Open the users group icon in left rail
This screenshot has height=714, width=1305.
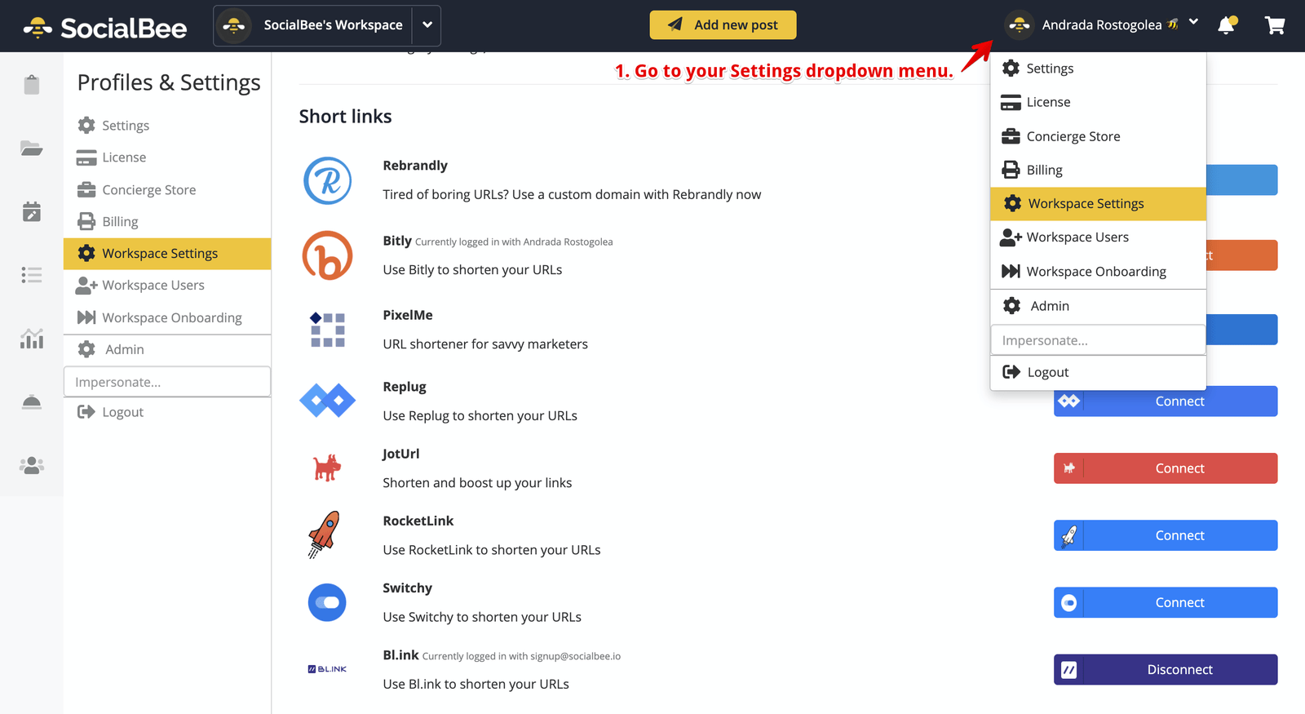32,465
